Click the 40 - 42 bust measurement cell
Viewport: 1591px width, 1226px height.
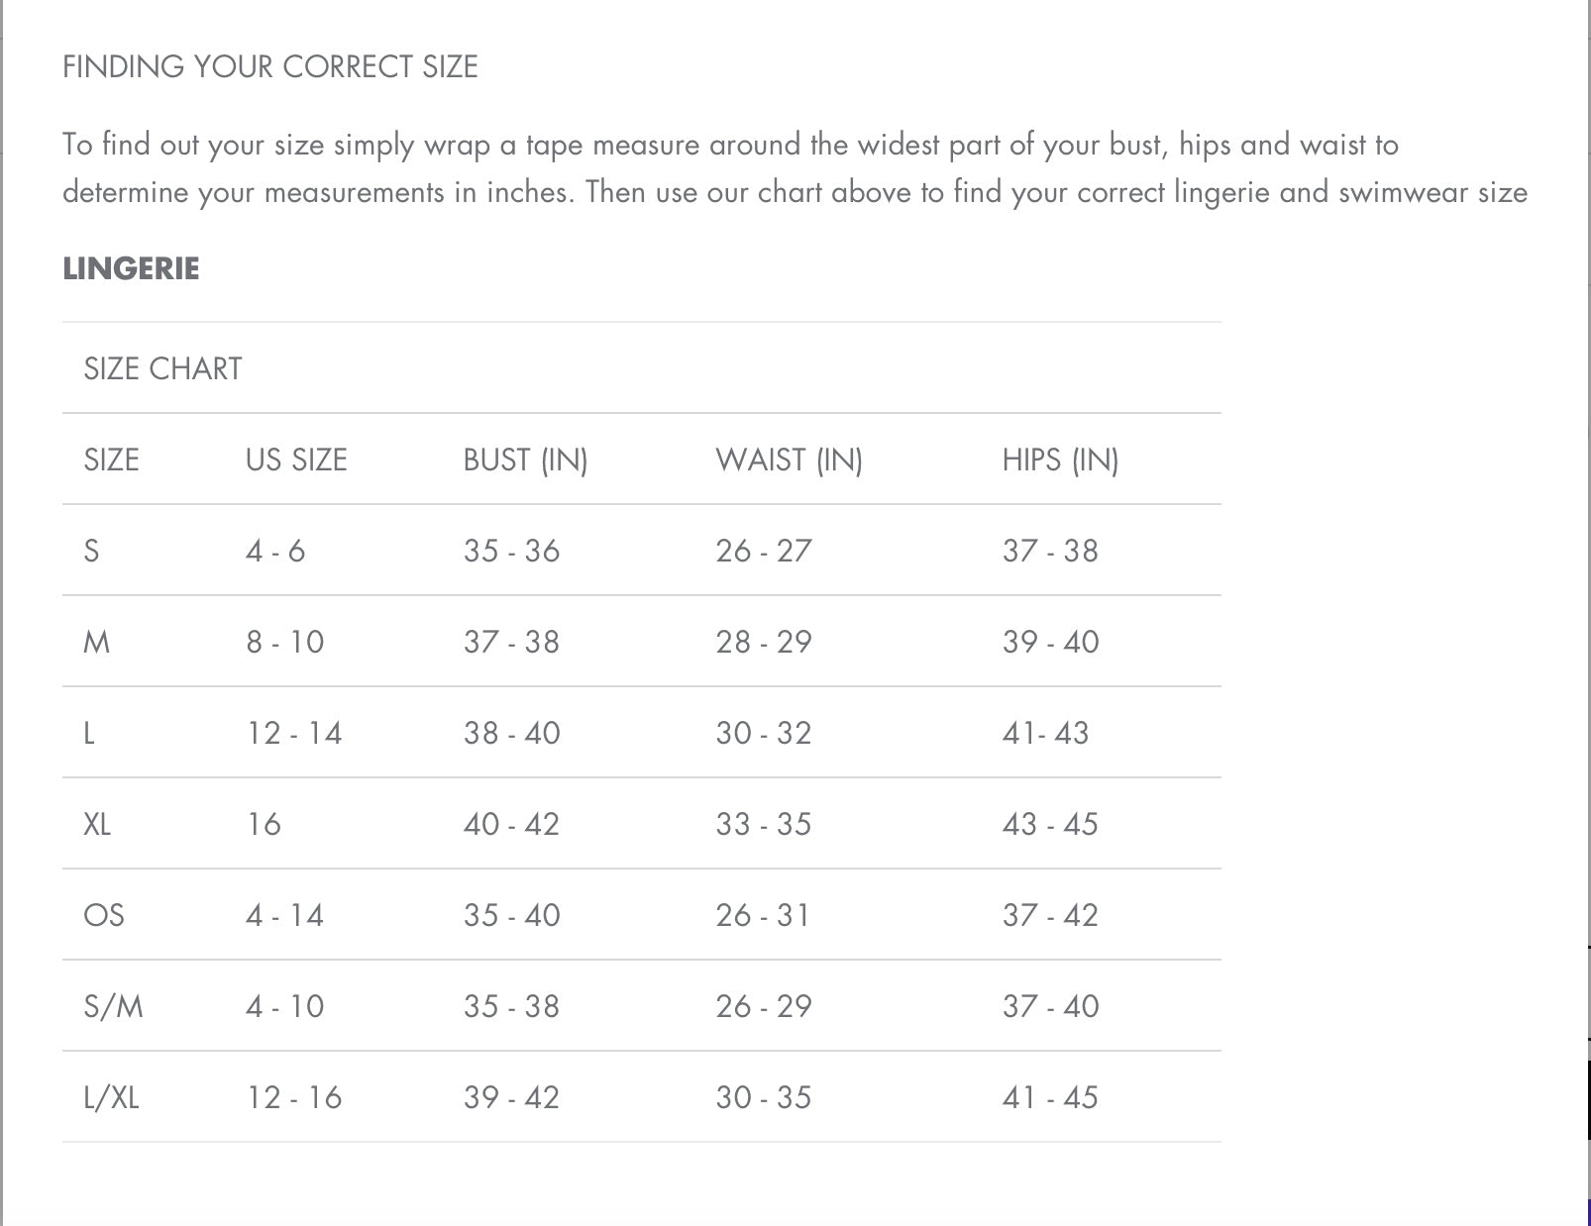click(x=511, y=824)
